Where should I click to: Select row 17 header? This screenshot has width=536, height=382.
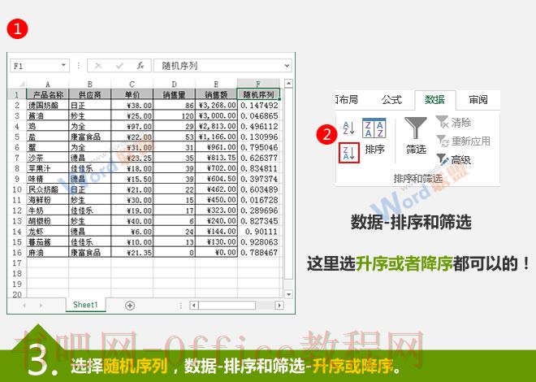17,263
